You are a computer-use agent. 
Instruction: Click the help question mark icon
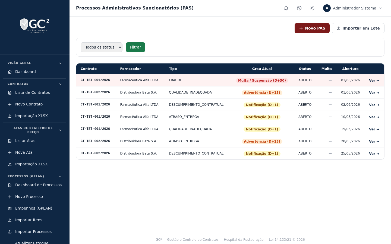click(x=299, y=8)
